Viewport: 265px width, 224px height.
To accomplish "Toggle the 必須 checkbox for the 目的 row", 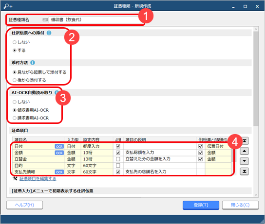I will pos(118,166).
